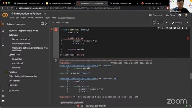Image resolution: width=192 pixels, height=108 pixels.
Task: Go to Boolean operations section
Action: [x=21, y=43]
